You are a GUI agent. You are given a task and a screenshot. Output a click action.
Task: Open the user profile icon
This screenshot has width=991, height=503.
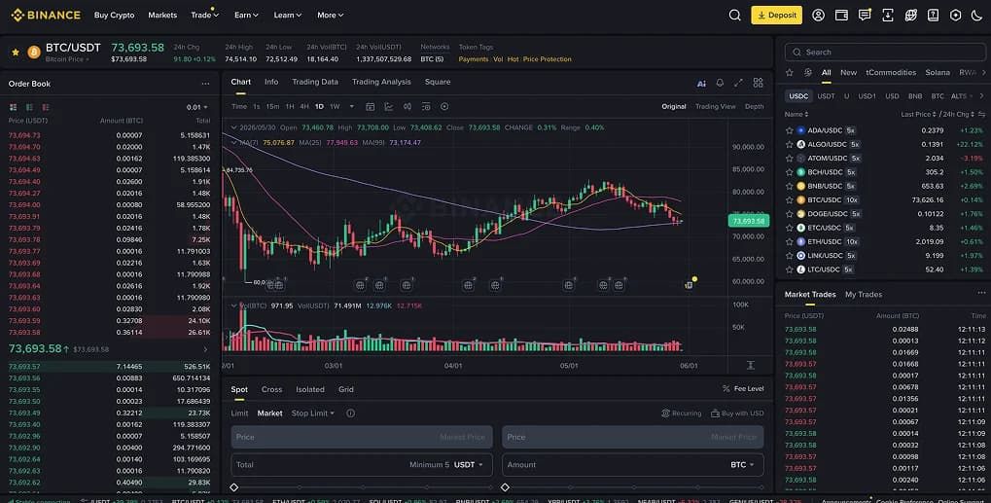tap(819, 16)
